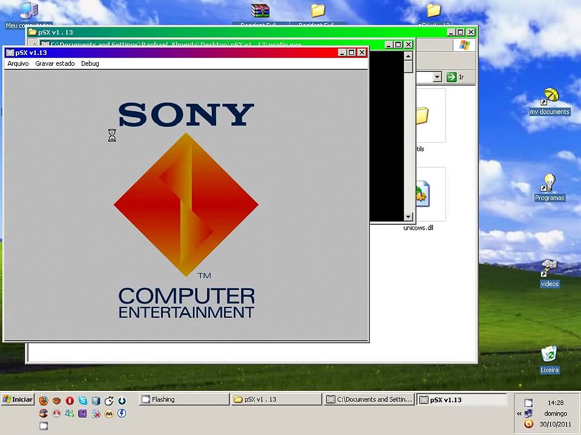Switch to the C:\Documents and Settin... taskbar button
Viewport: 581px width, 435px height.
coord(369,399)
